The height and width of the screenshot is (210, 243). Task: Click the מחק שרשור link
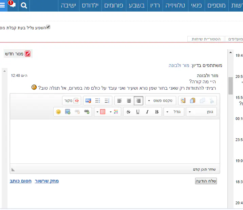tap(47, 181)
